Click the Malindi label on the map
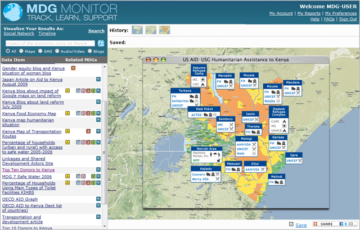Image resolution: width=360 pixels, height=230 pixels. pos(277,177)
